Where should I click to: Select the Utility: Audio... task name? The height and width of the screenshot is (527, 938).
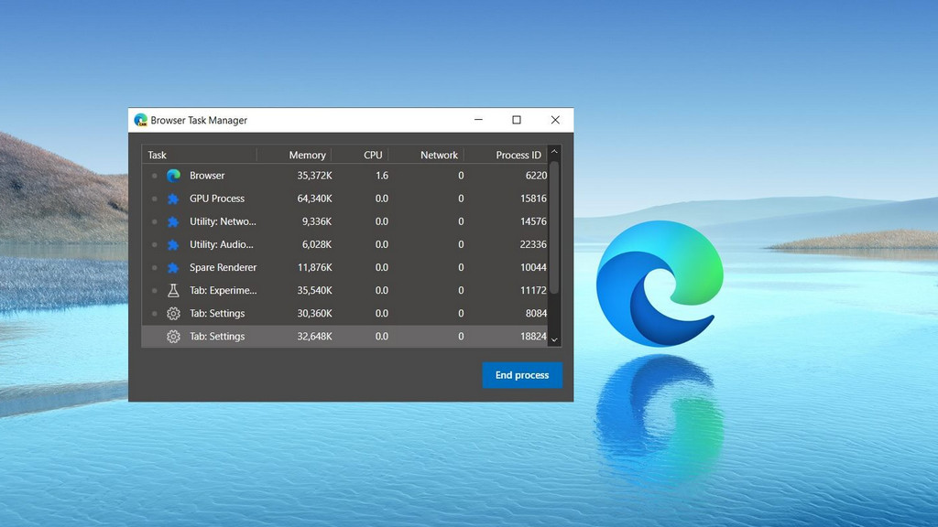point(222,244)
